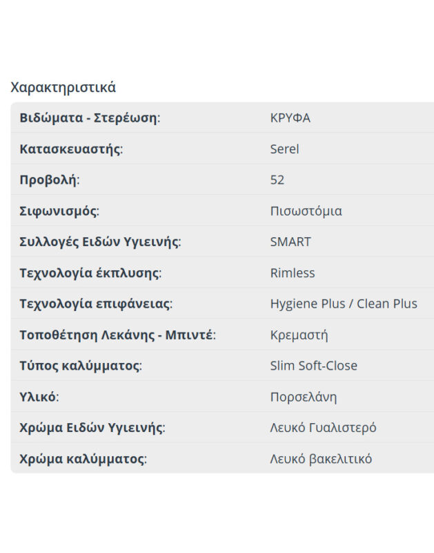The height and width of the screenshot is (553, 434).
Task: Select the Πορσελάνη material value
Action: [304, 397]
